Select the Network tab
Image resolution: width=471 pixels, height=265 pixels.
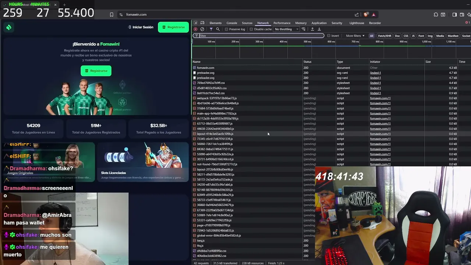pyautogui.click(x=263, y=23)
